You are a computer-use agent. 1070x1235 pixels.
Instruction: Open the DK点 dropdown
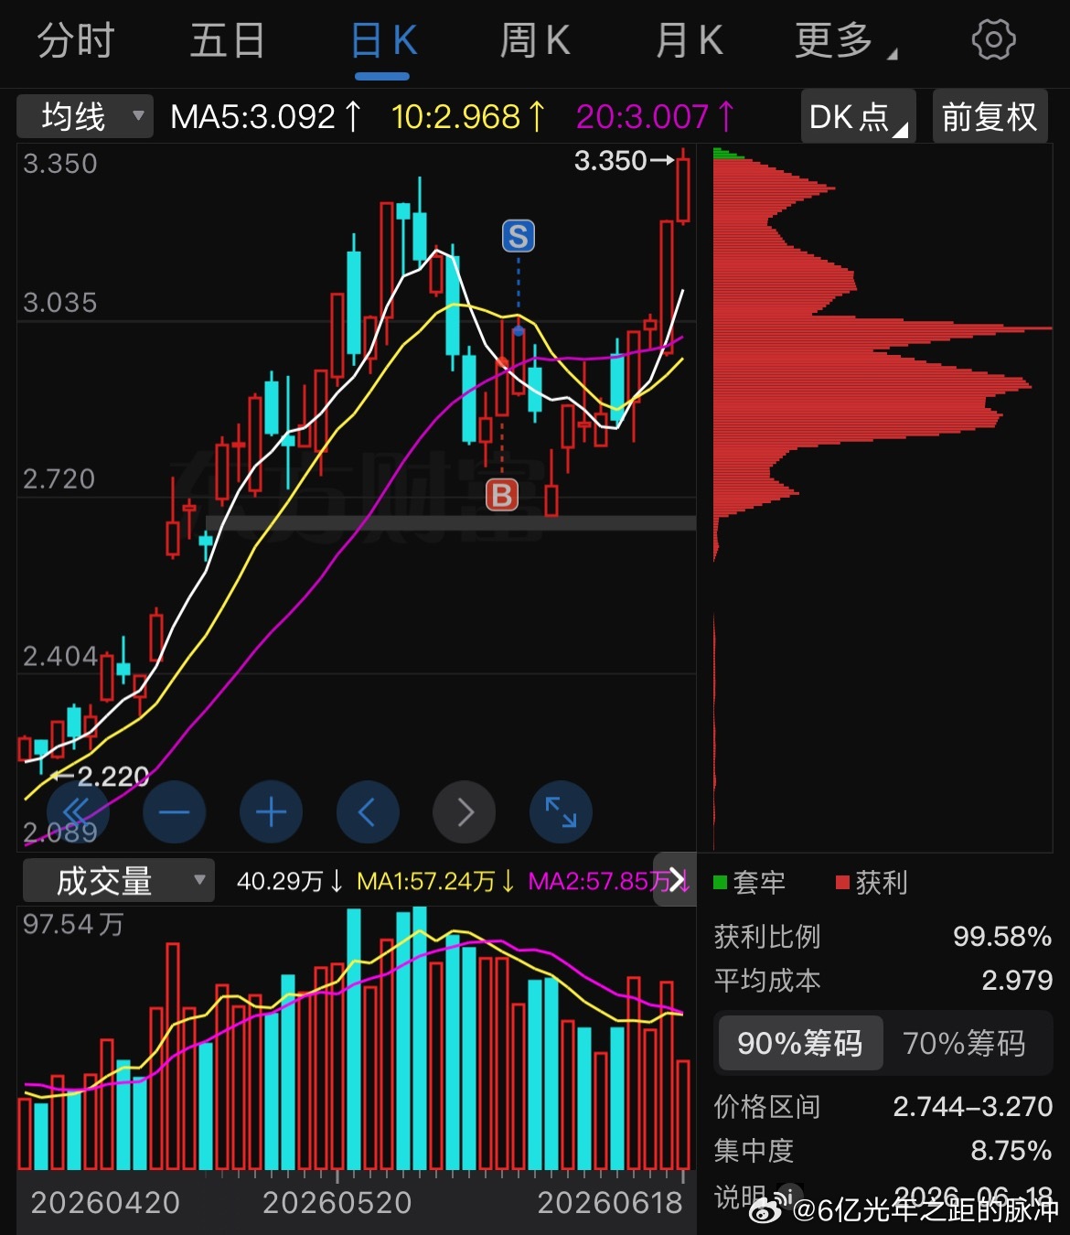tap(858, 116)
